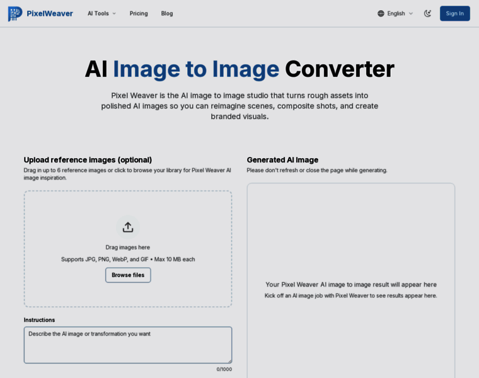
Task: Expand the AI Tools menu
Action: pyautogui.click(x=101, y=13)
